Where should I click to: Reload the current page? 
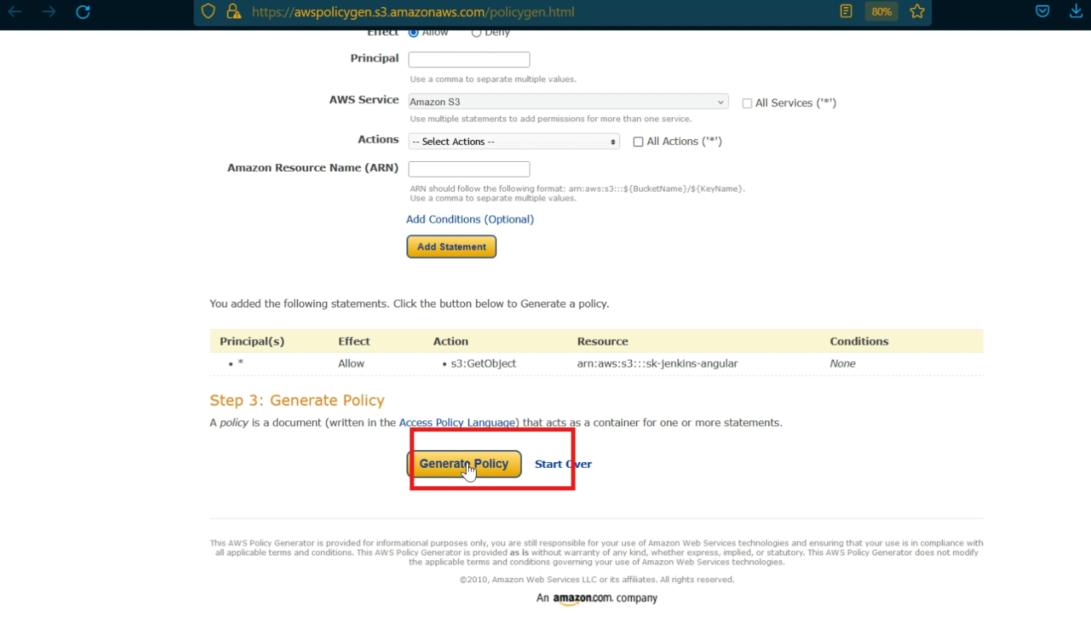(x=83, y=11)
